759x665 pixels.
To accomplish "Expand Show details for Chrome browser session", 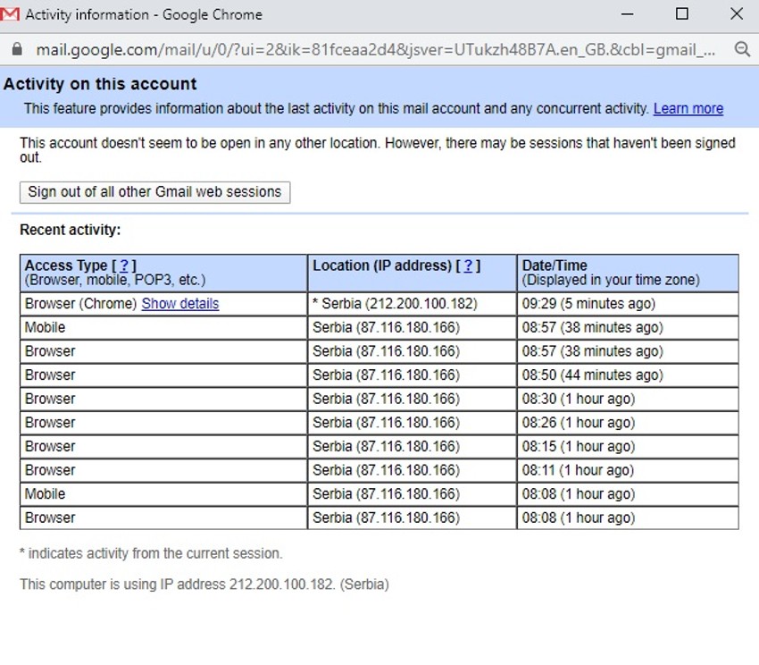I will [x=179, y=304].
